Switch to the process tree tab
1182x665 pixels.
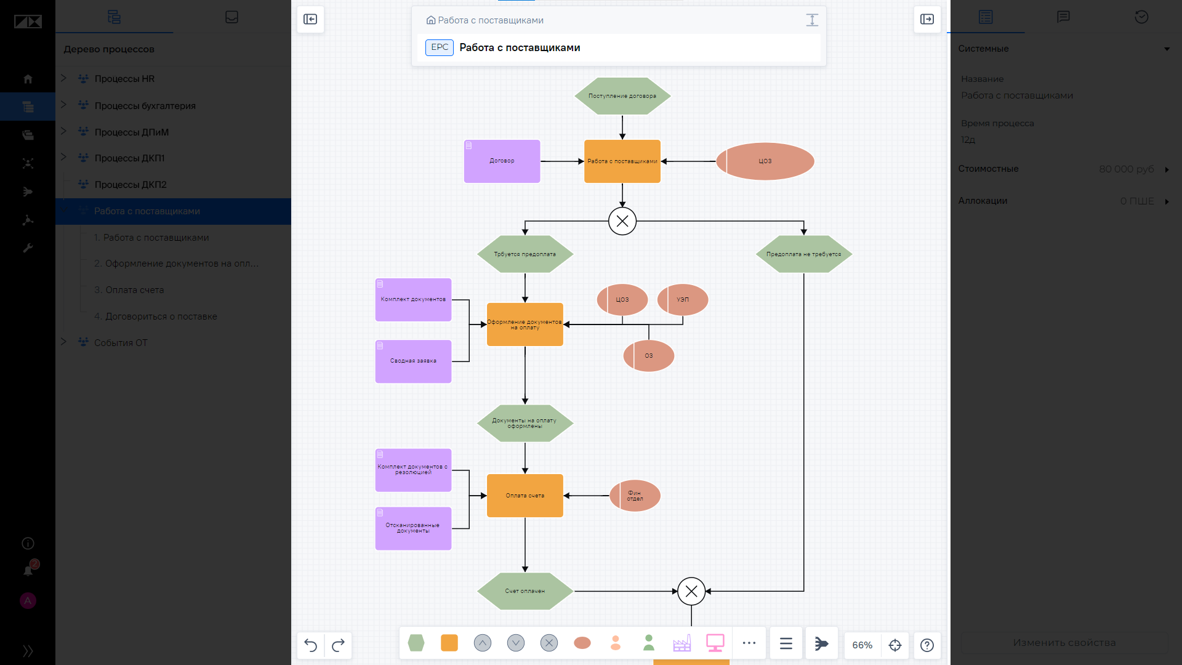114,17
